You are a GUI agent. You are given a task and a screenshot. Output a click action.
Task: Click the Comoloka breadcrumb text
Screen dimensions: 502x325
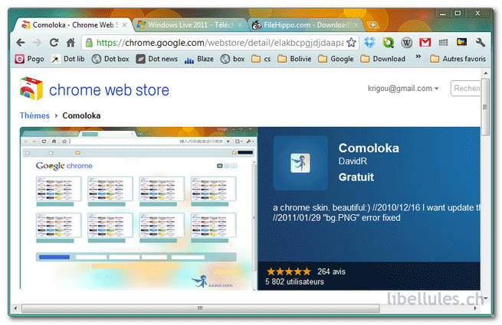(x=81, y=115)
